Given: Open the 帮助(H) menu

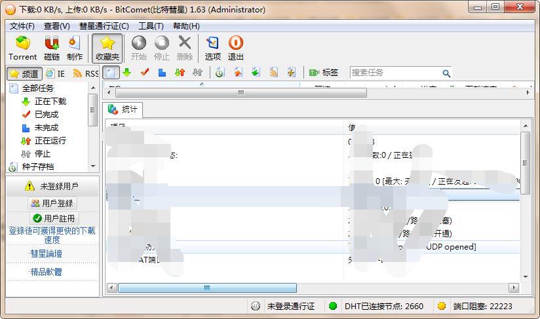Looking at the screenshot, I should 186,26.
